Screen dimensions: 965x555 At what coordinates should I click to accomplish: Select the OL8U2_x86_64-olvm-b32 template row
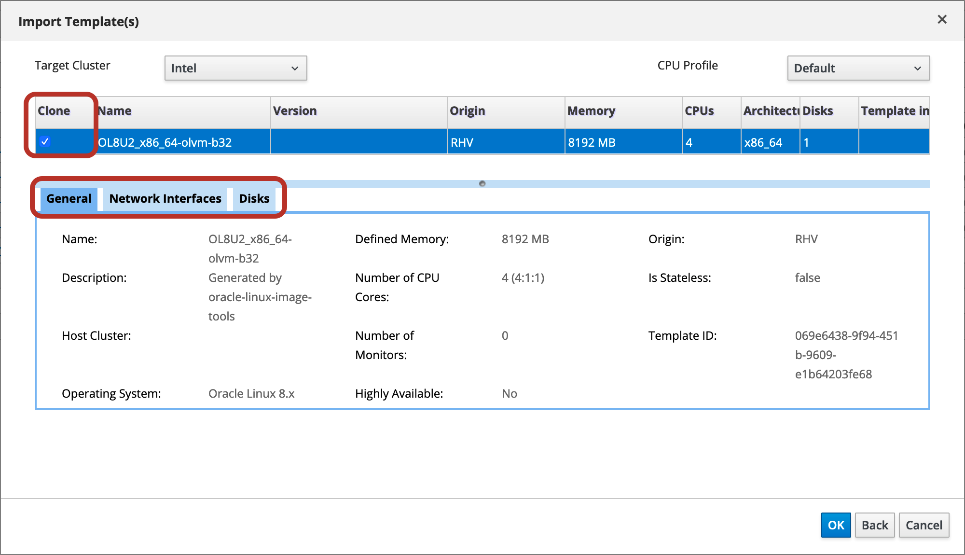point(165,142)
